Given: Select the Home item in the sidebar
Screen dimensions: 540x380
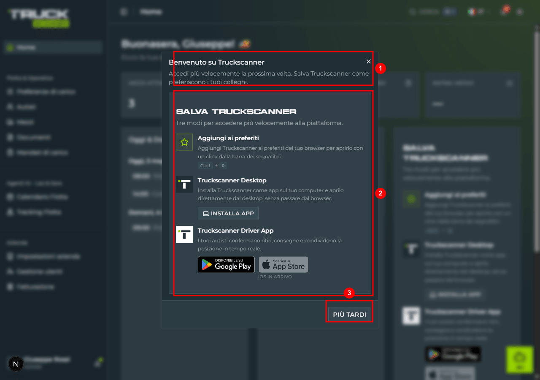Looking at the screenshot, I should 53,47.
